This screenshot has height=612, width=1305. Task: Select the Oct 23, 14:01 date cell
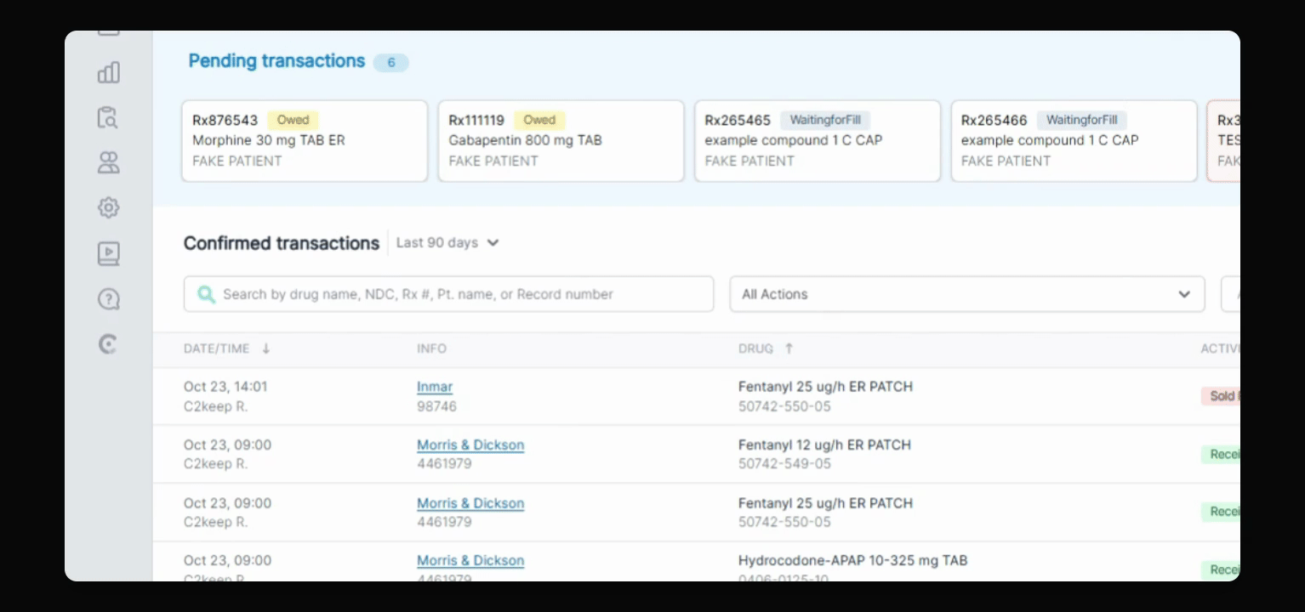(x=225, y=387)
